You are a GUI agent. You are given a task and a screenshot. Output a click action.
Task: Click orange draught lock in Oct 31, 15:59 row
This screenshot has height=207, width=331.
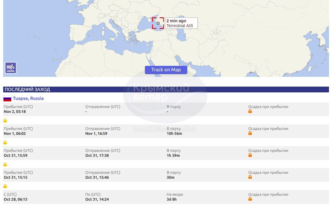pos(250,155)
